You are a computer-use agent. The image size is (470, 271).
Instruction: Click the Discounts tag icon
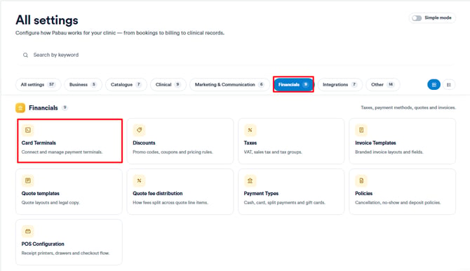click(139, 130)
